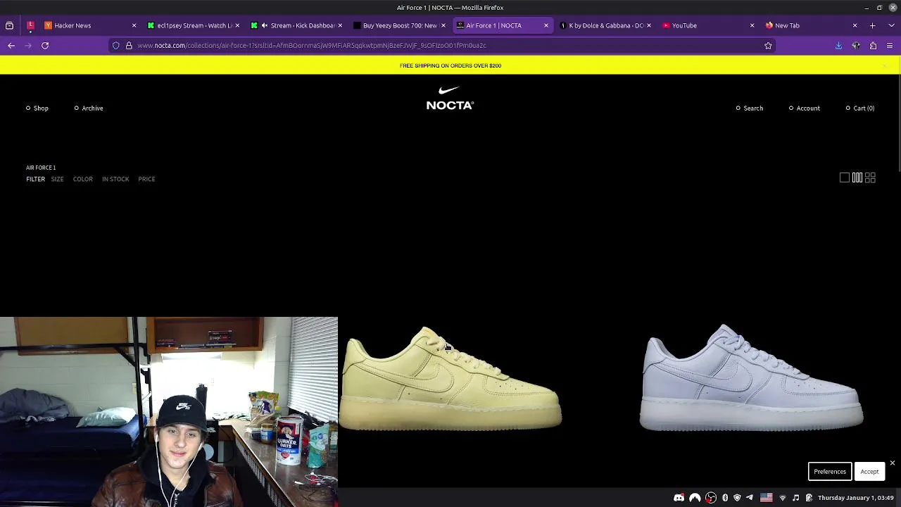Open the Shop menu
The image size is (901, 507).
[37, 108]
